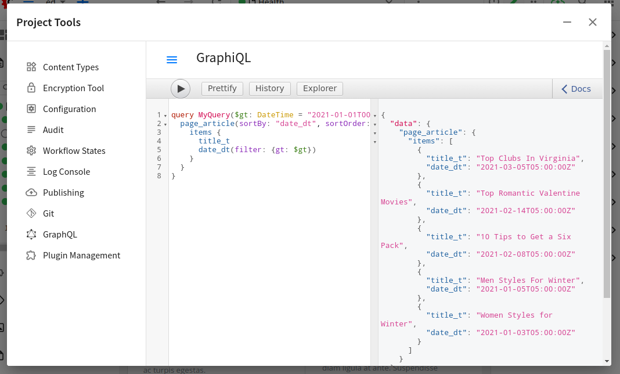Viewport: 620px width, 374px height.
Task: Collapse result "data" fold arrow
Action: click(x=375, y=124)
